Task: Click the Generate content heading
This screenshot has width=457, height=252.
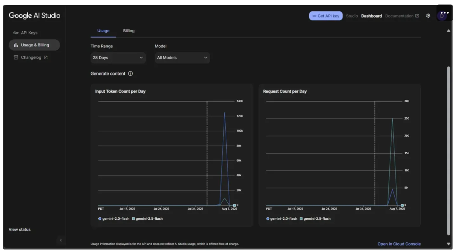Action: click(x=108, y=74)
